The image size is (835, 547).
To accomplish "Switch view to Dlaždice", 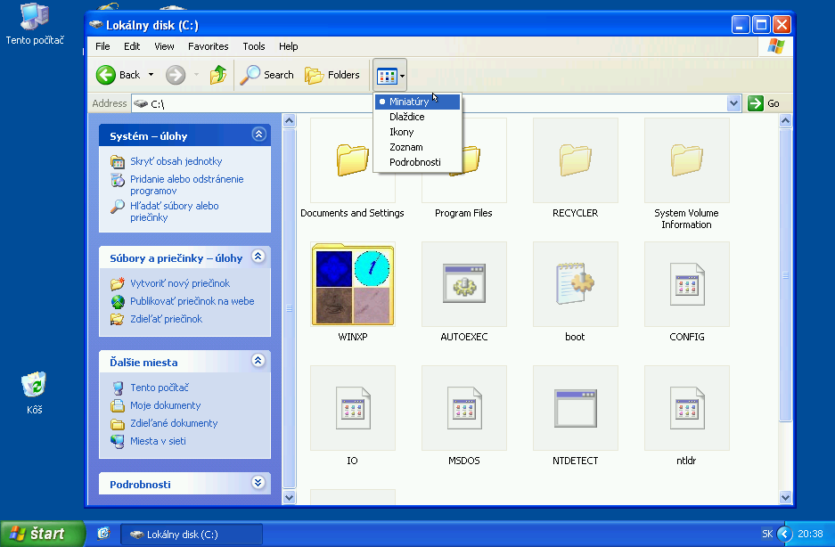I will pos(406,117).
